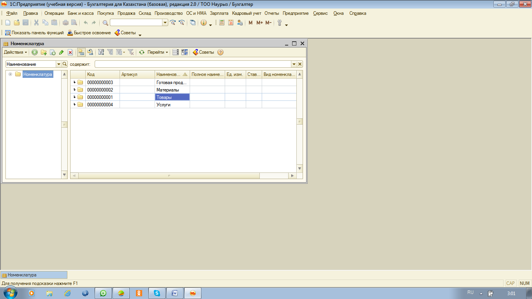Screen dimensions: 532x299
Task: Click Быстрое освоение button
Action: [x=89, y=33]
